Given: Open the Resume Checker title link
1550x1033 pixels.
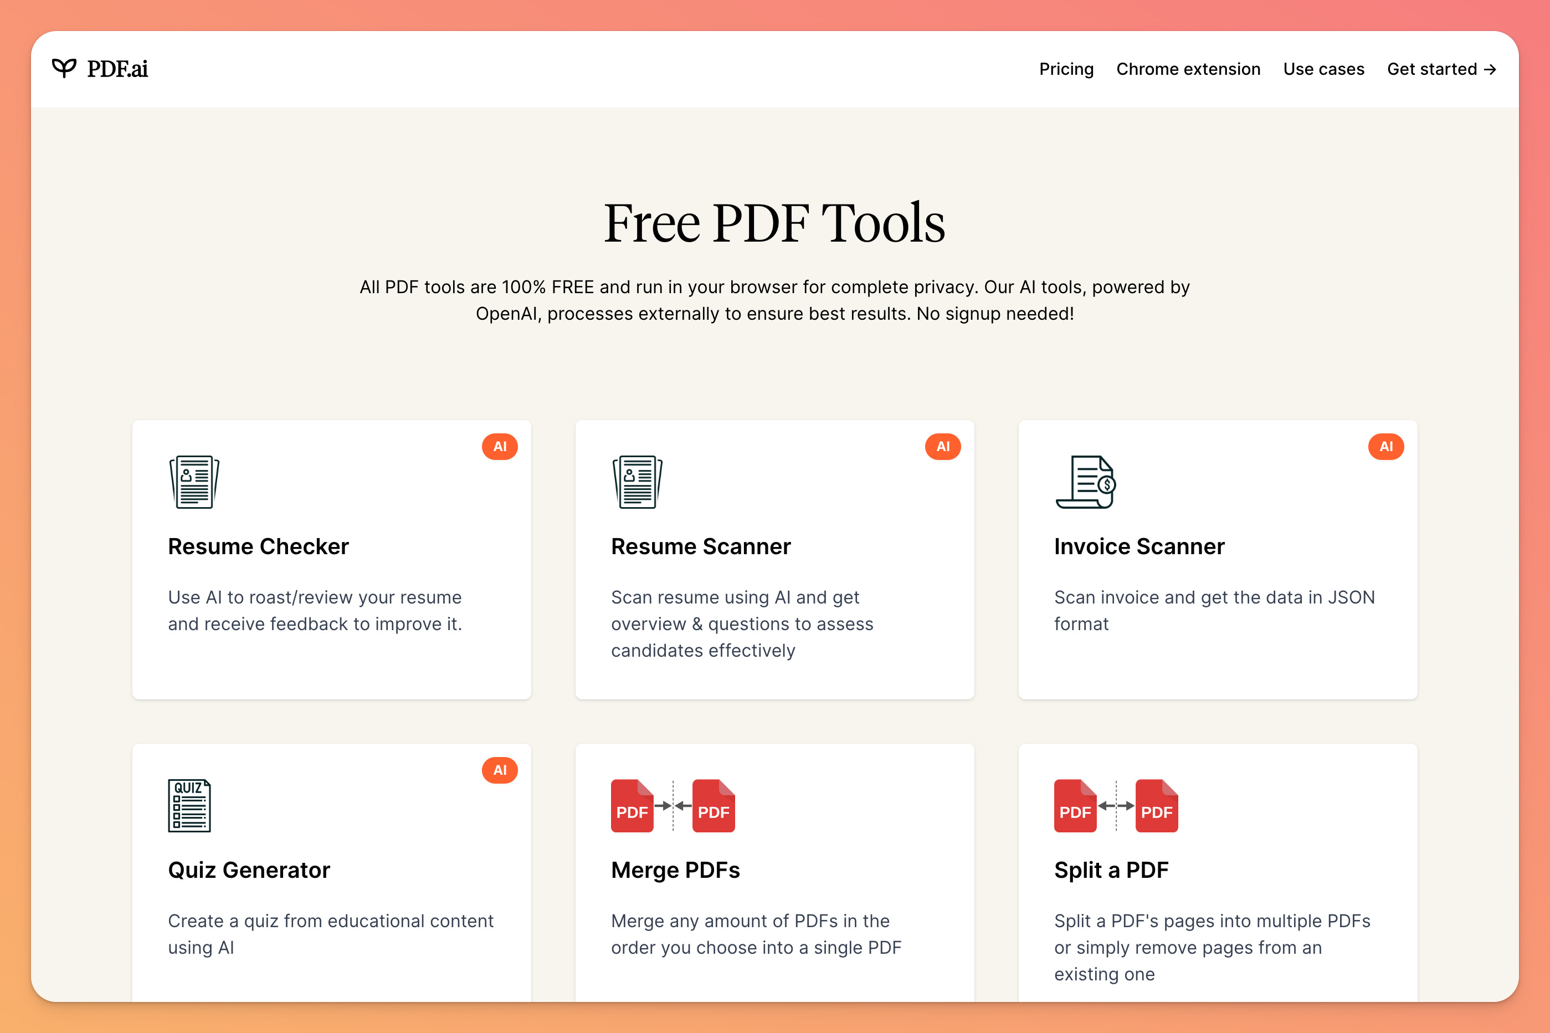Looking at the screenshot, I should coord(258,546).
